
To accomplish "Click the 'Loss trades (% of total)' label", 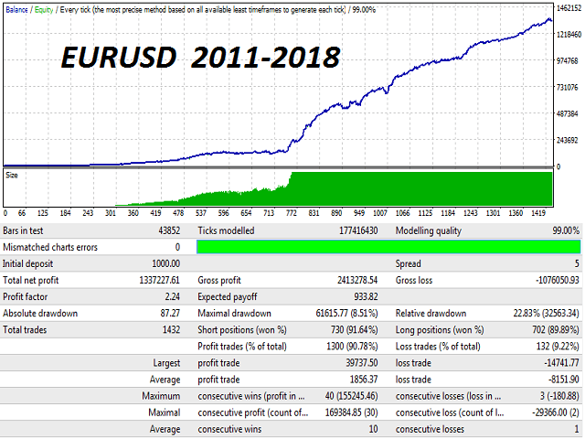I will coord(438,347).
